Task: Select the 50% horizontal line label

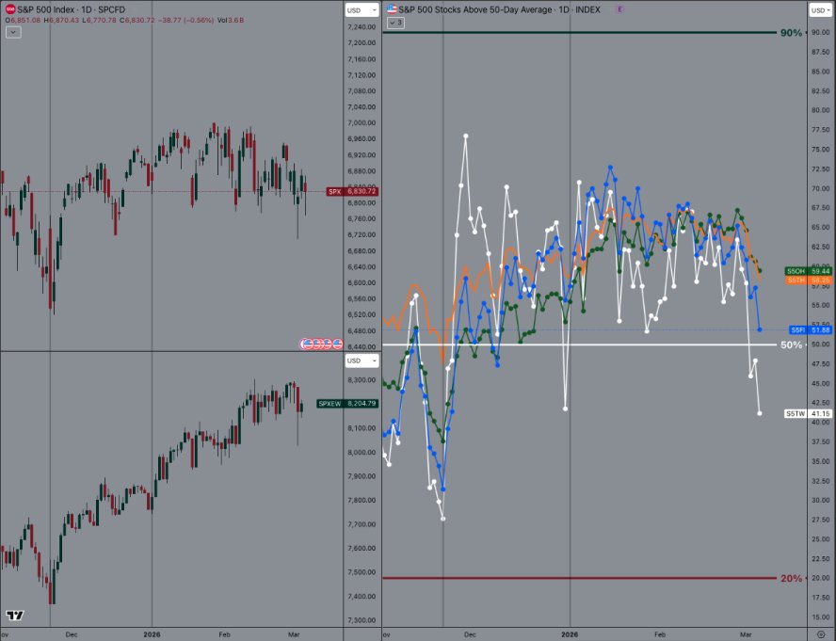Action: click(791, 345)
